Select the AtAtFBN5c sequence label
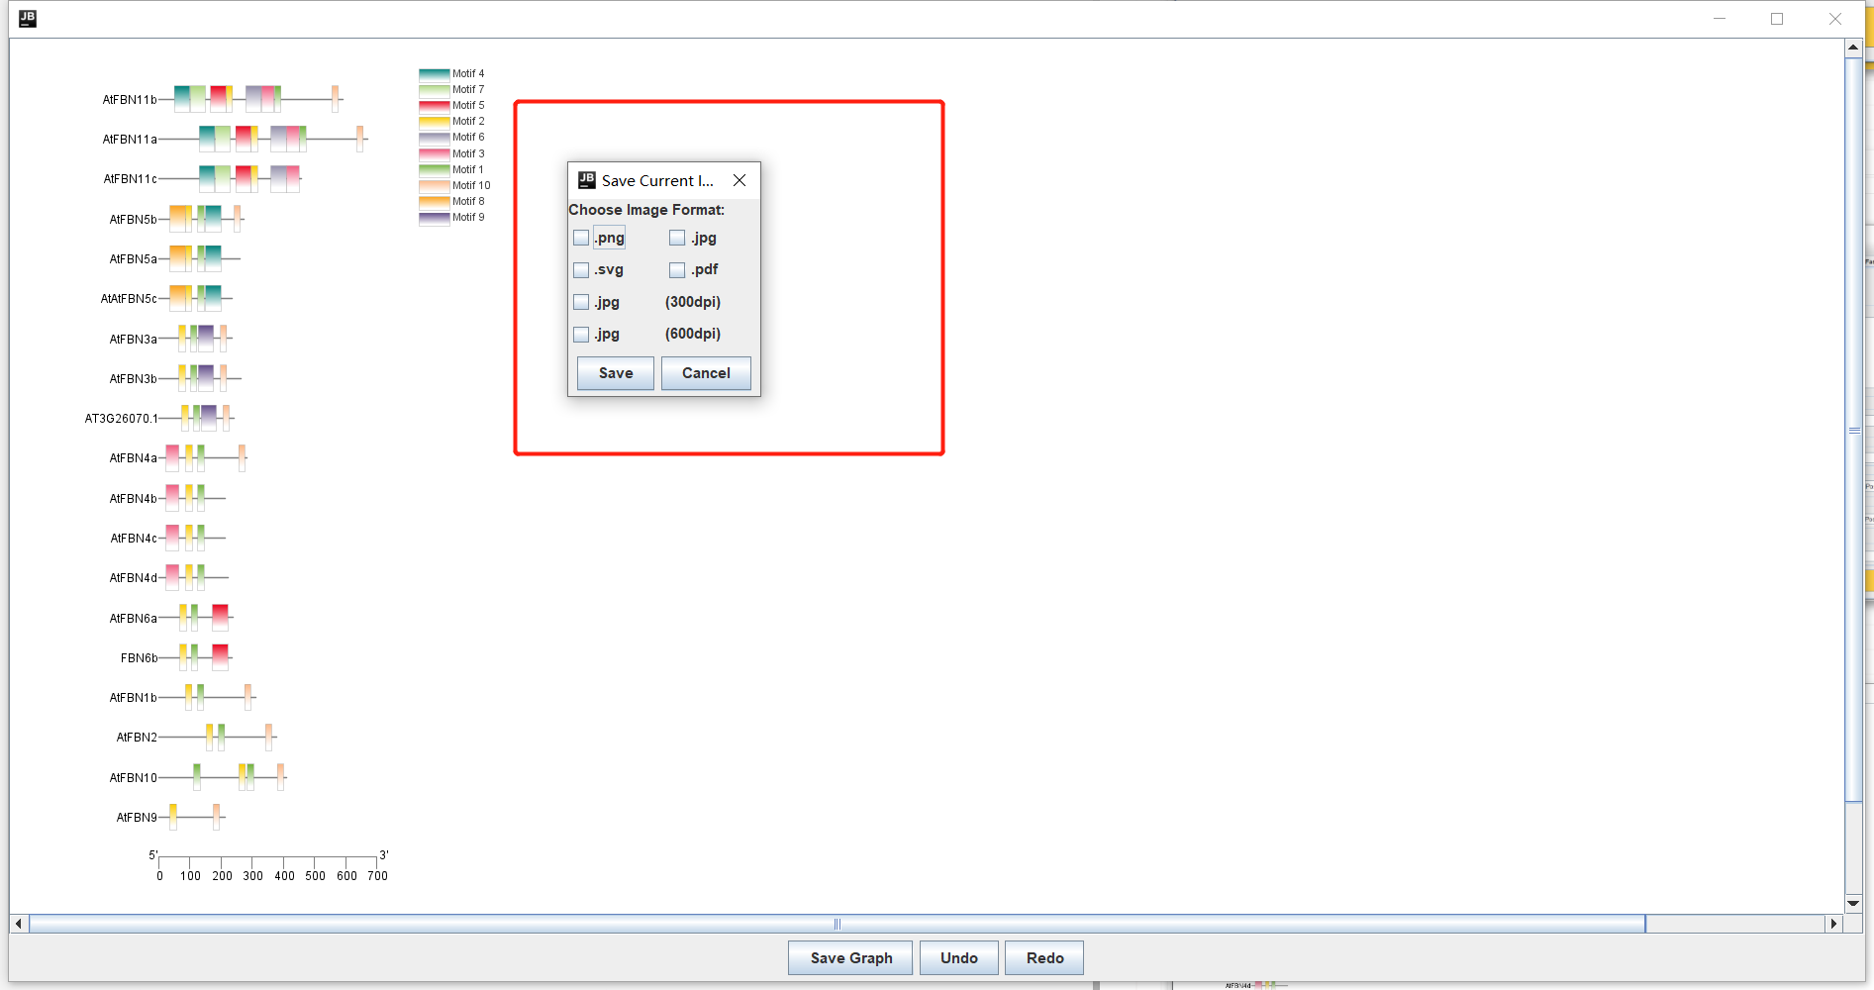This screenshot has height=990, width=1874. pyautogui.click(x=129, y=299)
